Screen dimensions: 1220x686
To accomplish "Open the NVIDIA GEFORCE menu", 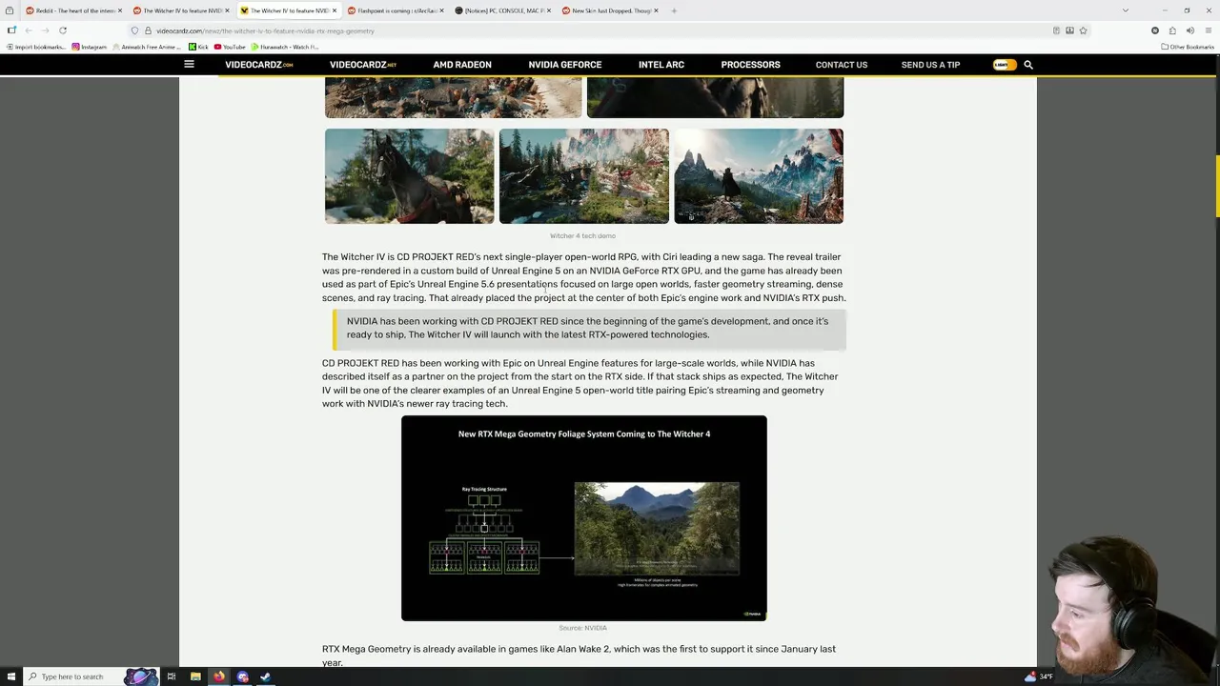I will (x=565, y=65).
